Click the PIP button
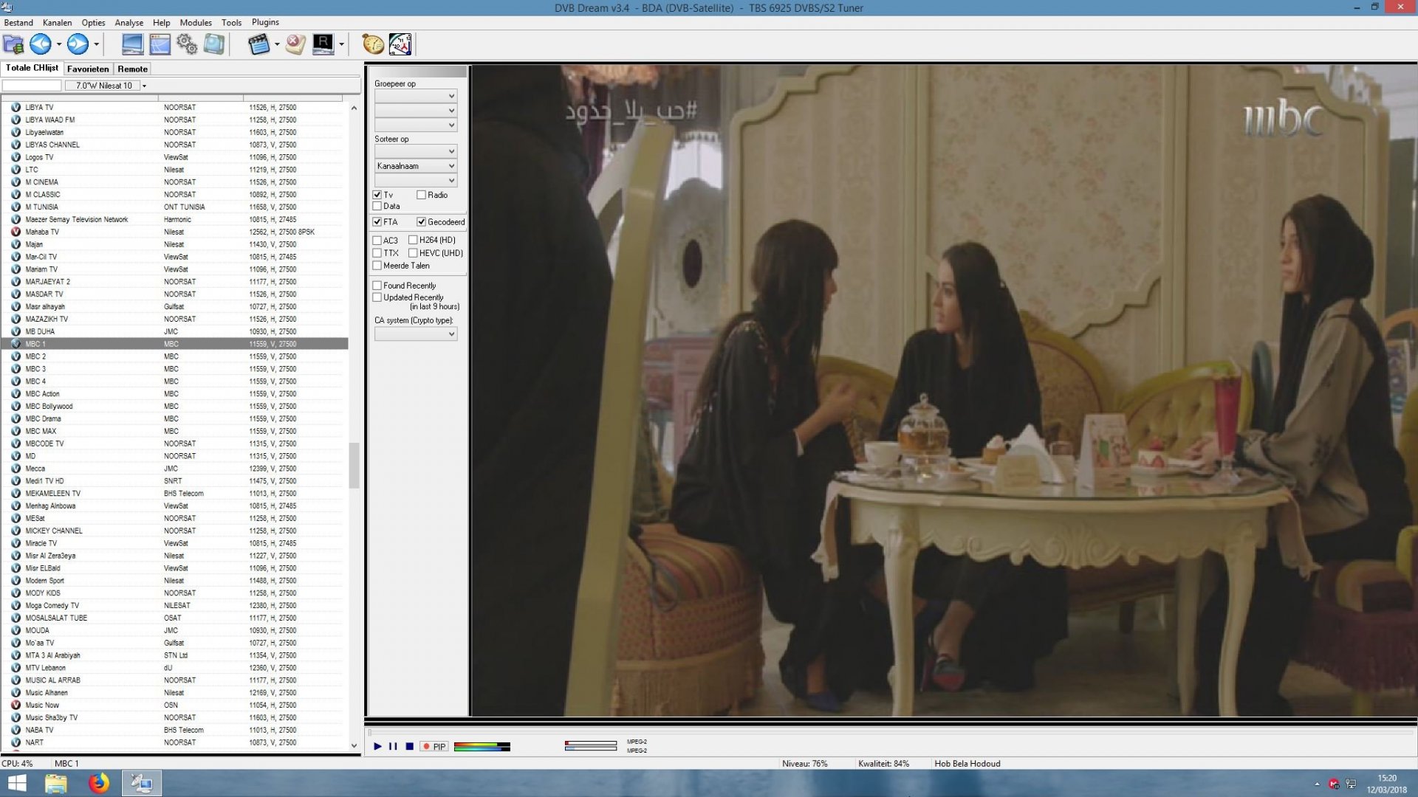The height and width of the screenshot is (797, 1418). click(432, 747)
